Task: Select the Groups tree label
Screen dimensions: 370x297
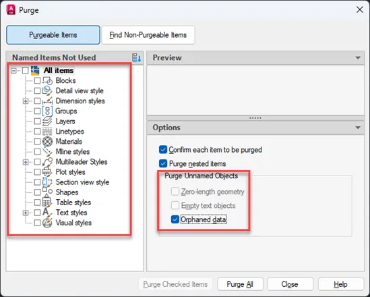Action: (x=66, y=111)
